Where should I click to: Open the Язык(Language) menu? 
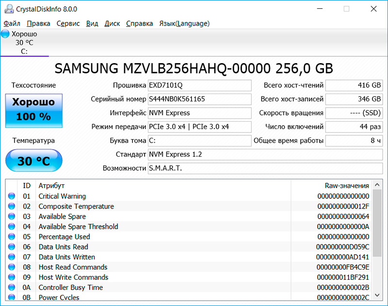184,23
